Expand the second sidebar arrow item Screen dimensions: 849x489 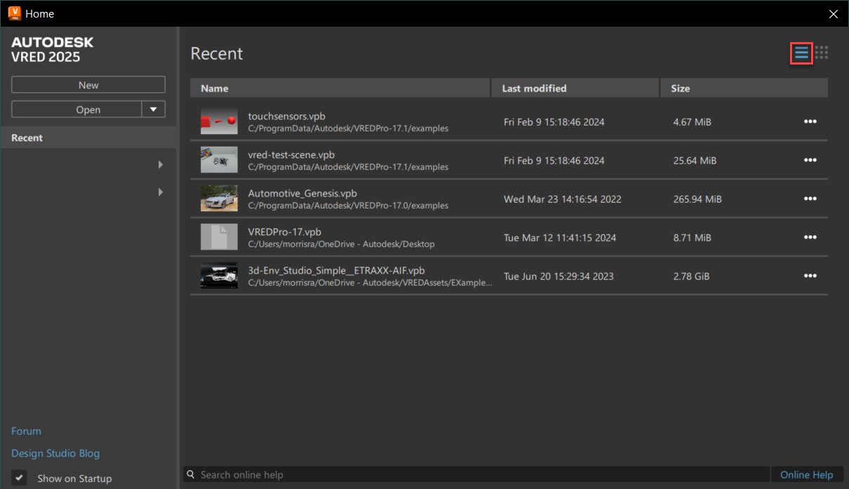(x=160, y=192)
